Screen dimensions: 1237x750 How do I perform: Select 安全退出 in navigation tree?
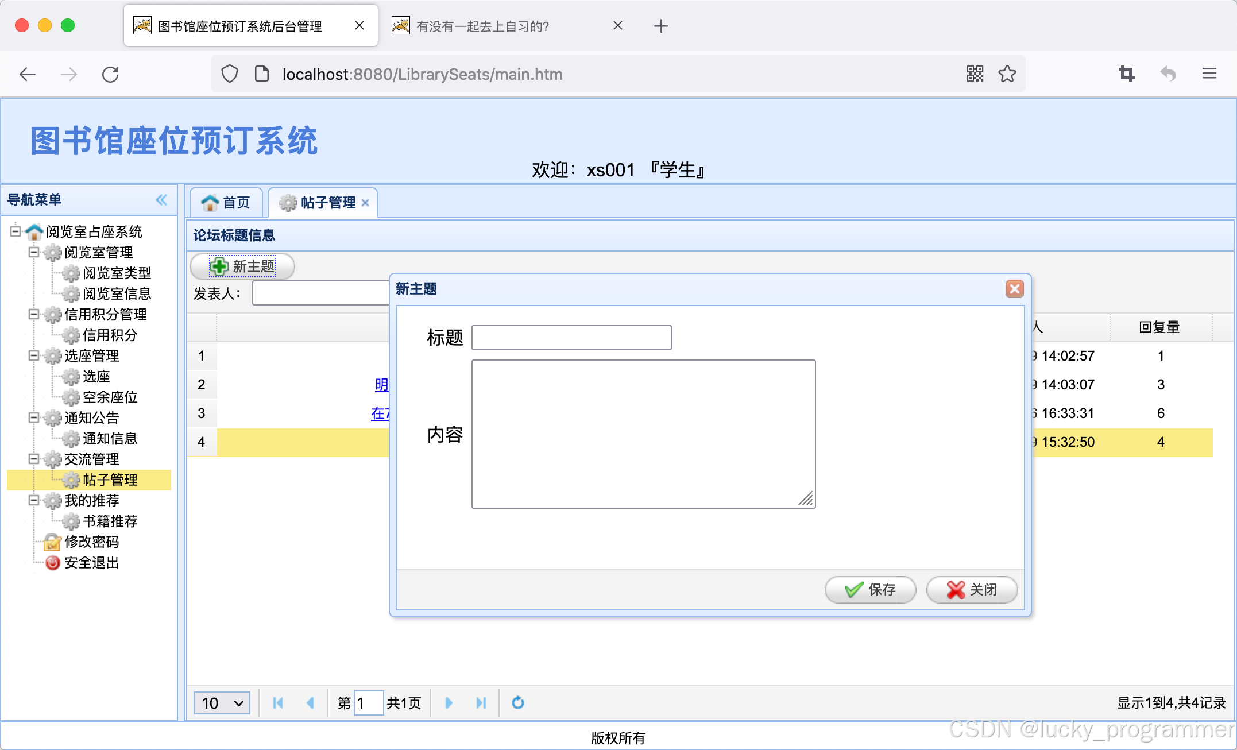tap(91, 562)
